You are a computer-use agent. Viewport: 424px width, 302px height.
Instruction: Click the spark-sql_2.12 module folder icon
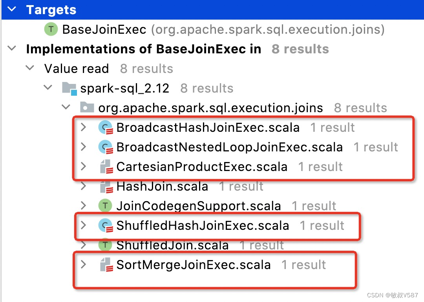(x=69, y=88)
